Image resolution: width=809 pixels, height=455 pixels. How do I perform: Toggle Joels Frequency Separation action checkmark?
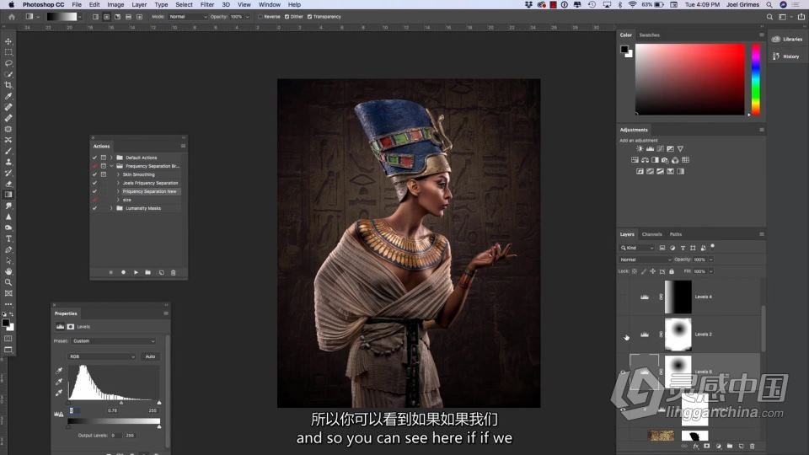coord(94,183)
